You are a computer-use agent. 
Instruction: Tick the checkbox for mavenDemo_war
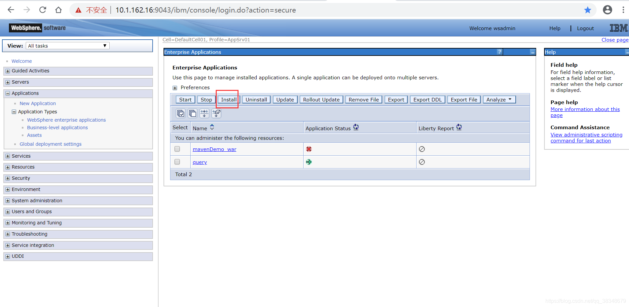pos(177,149)
